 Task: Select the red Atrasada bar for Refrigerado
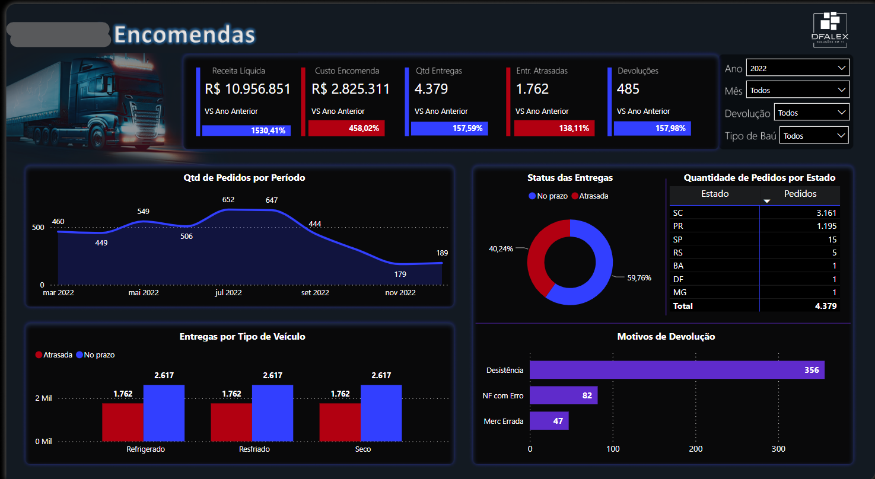pyautogui.click(x=123, y=422)
